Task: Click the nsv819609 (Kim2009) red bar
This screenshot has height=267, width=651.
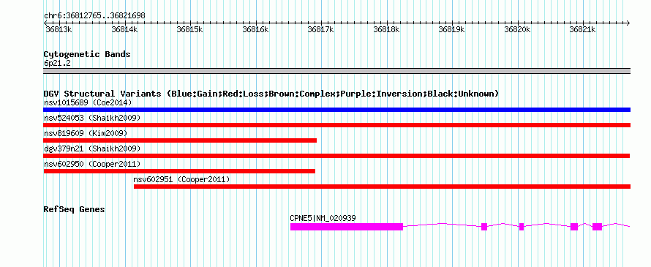Action: point(180,140)
